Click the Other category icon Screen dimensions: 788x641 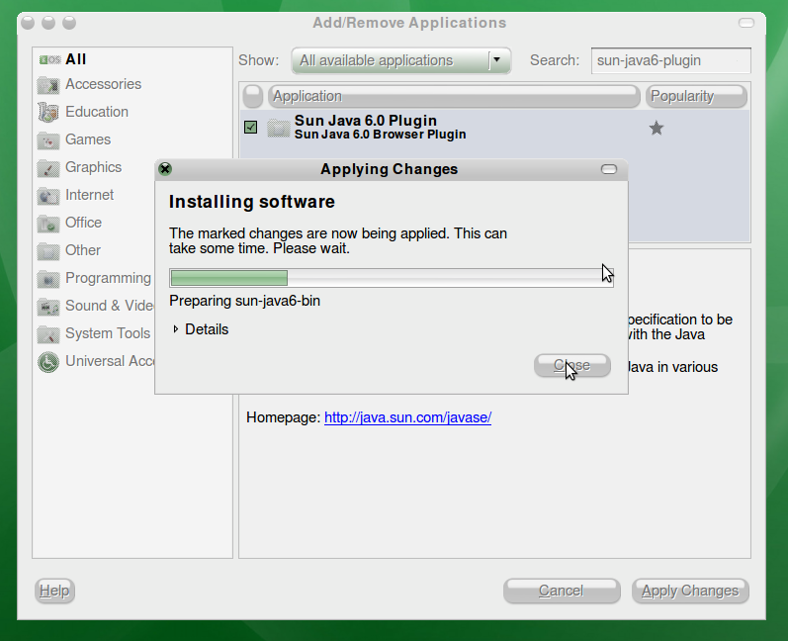point(48,250)
